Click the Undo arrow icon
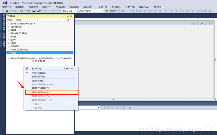The image size is (217, 135). coord(46,11)
